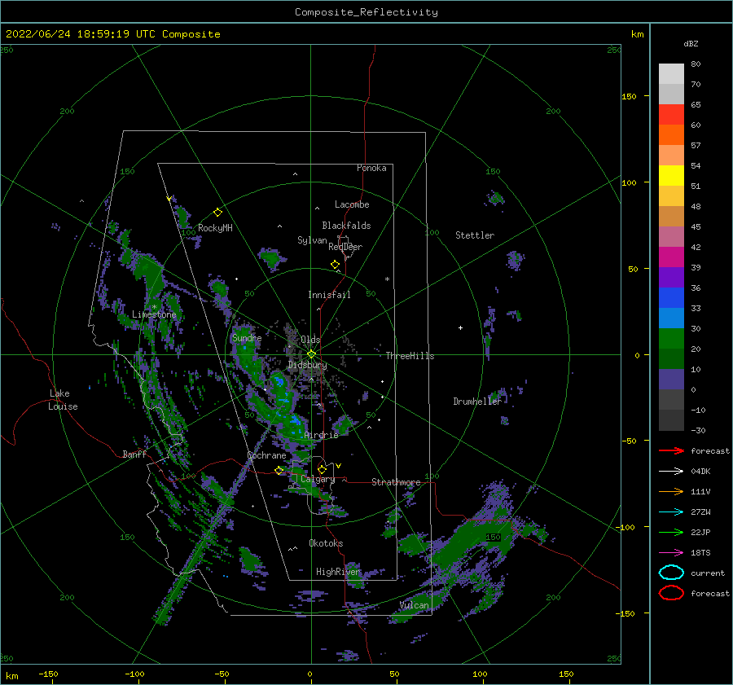Select the cyan 'current' ellipse symbol
733x685 pixels.
(671, 573)
